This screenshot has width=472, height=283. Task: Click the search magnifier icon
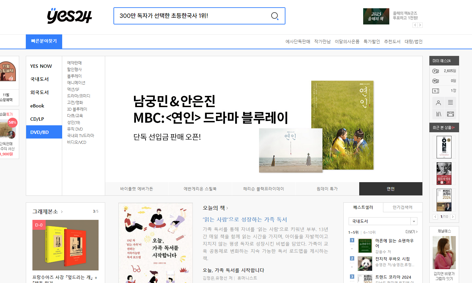click(275, 16)
